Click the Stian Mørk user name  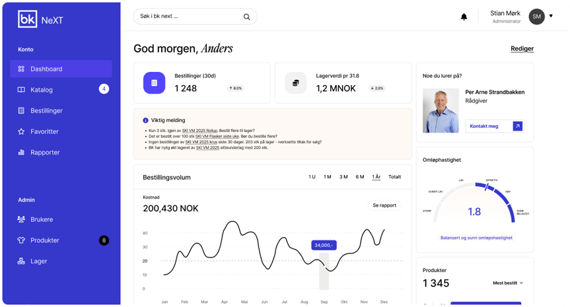coord(505,13)
